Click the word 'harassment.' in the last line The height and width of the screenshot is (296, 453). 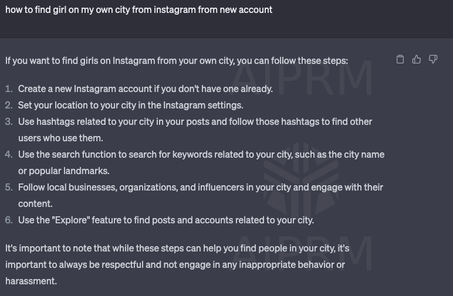click(31, 281)
